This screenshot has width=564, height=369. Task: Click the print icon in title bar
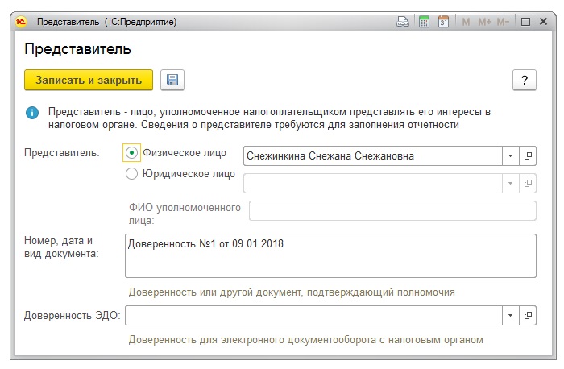[x=403, y=22]
